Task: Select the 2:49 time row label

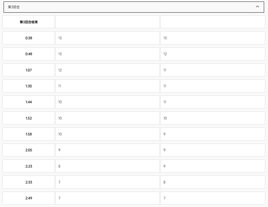Action: pyautogui.click(x=29, y=198)
